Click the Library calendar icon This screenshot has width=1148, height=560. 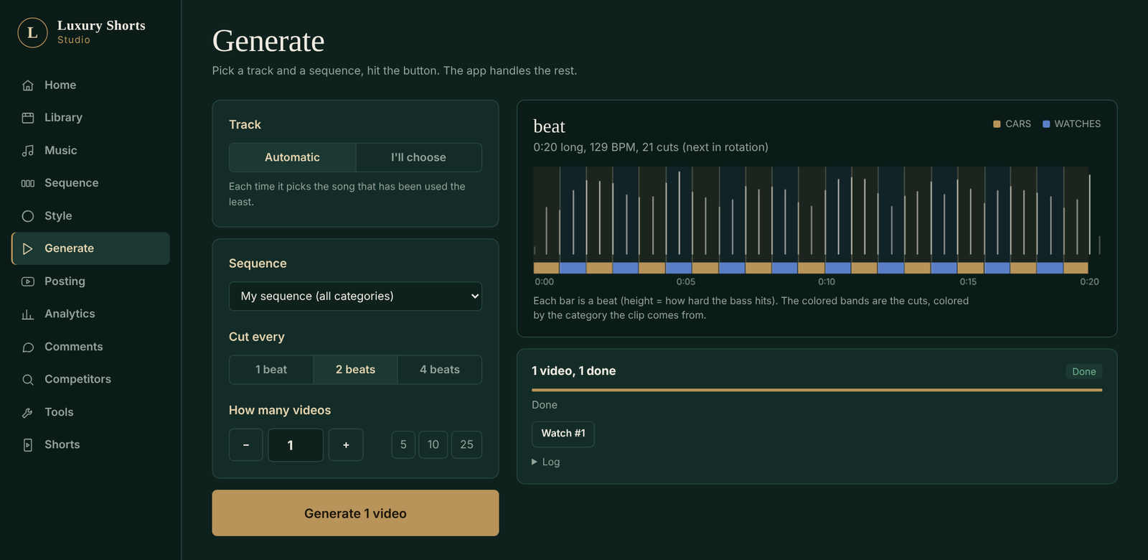tap(28, 118)
